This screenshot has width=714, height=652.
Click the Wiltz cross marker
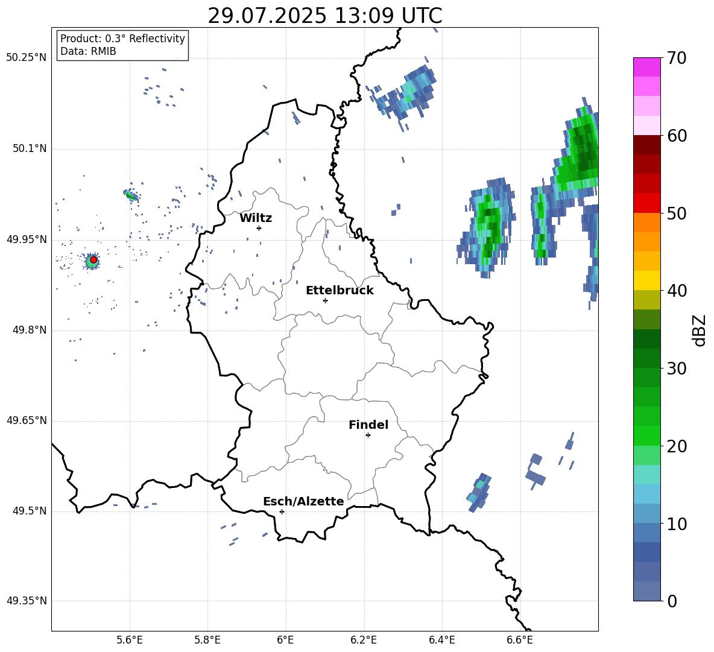point(259,228)
